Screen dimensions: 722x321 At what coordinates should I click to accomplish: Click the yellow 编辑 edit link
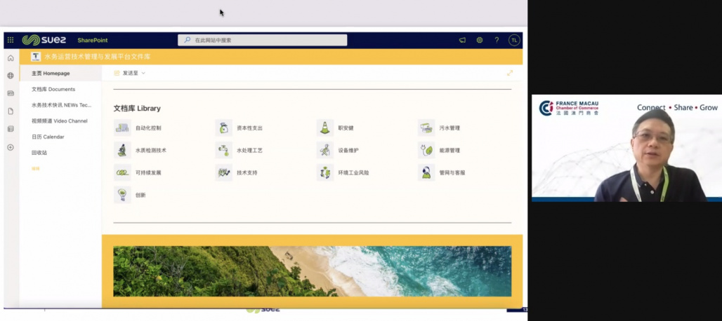click(x=35, y=168)
